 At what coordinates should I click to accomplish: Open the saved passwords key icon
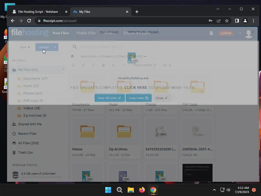click(211, 21)
